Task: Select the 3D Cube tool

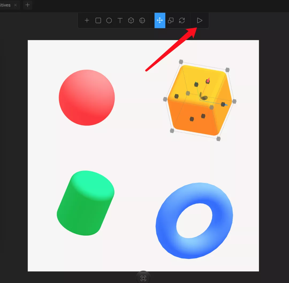Action: (x=131, y=20)
